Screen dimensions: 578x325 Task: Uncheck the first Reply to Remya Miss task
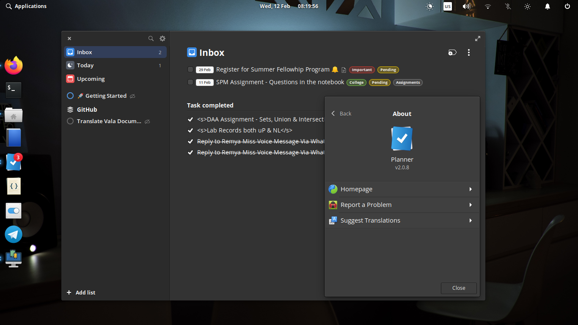click(x=190, y=141)
